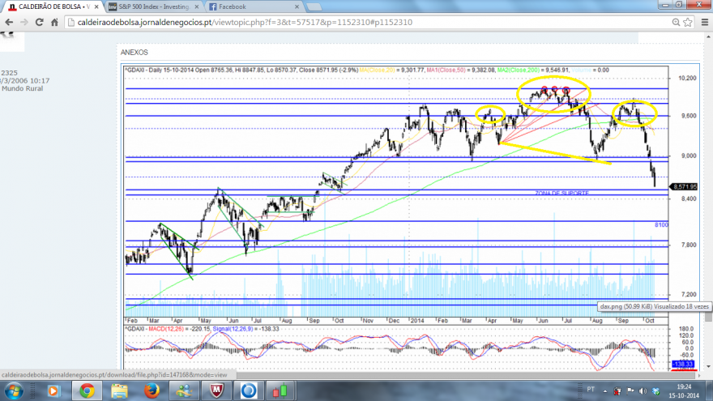The width and height of the screenshot is (713, 401).
Task: Close the Caldeirão de Bolsa tab
Action: click(x=96, y=6)
